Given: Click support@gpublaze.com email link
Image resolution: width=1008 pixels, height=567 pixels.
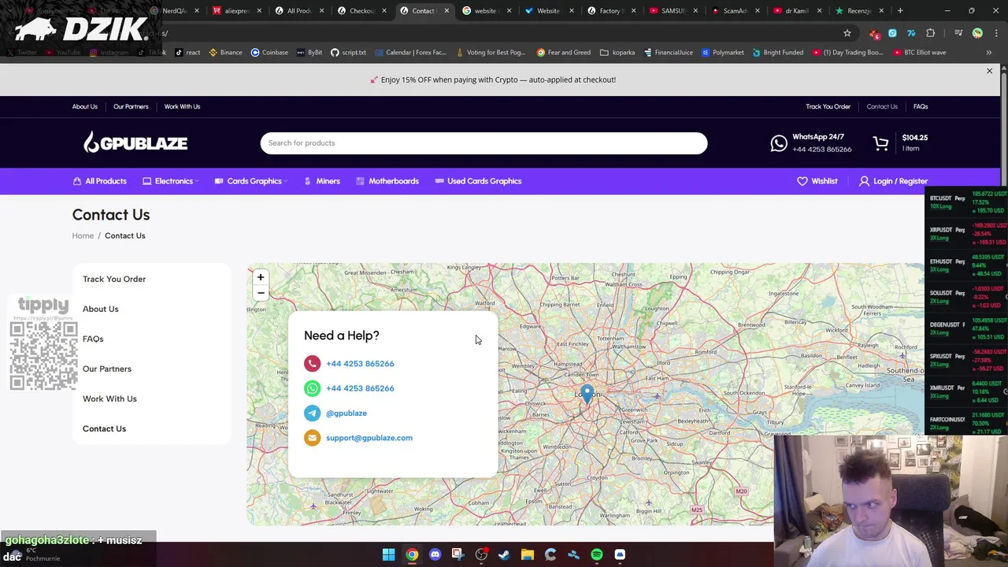Looking at the screenshot, I should click(369, 438).
